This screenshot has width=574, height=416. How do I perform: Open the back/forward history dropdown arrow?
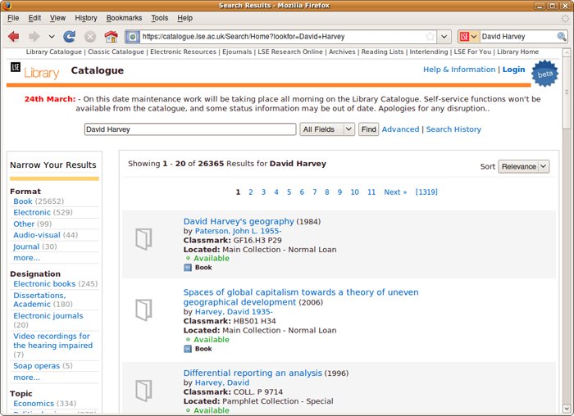pyautogui.click(x=52, y=37)
